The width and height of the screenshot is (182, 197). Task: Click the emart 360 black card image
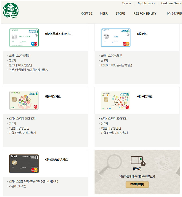coord(24,164)
